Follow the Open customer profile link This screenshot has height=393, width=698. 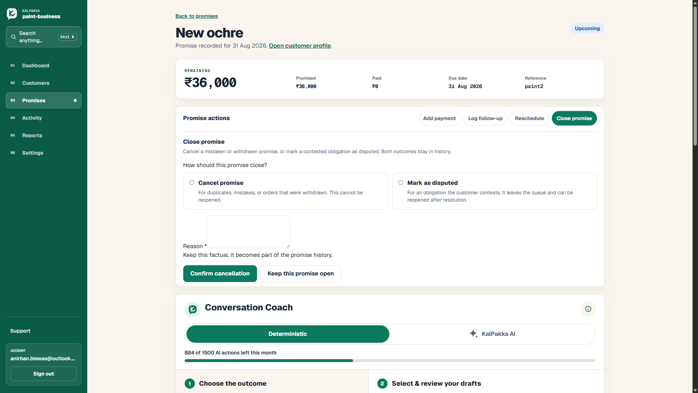click(x=300, y=46)
